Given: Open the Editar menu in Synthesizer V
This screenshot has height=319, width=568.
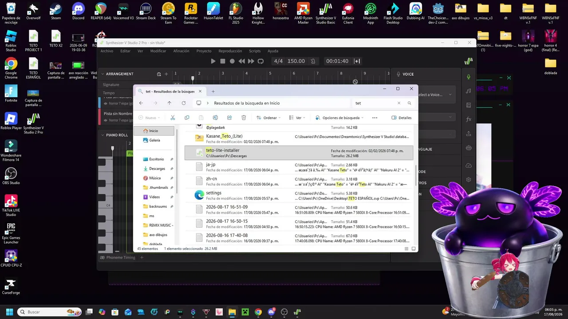Looking at the screenshot, I should [x=126, y=51].
